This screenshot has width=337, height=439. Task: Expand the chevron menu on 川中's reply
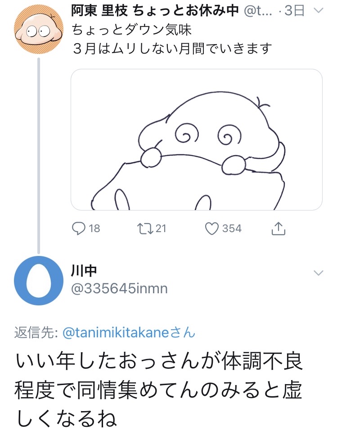click(318, 273)
